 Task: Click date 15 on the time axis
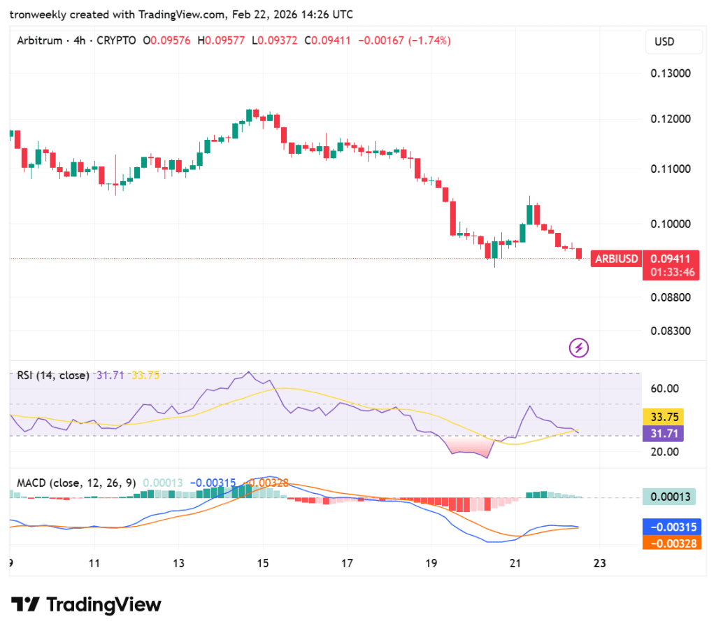[263, 564]
